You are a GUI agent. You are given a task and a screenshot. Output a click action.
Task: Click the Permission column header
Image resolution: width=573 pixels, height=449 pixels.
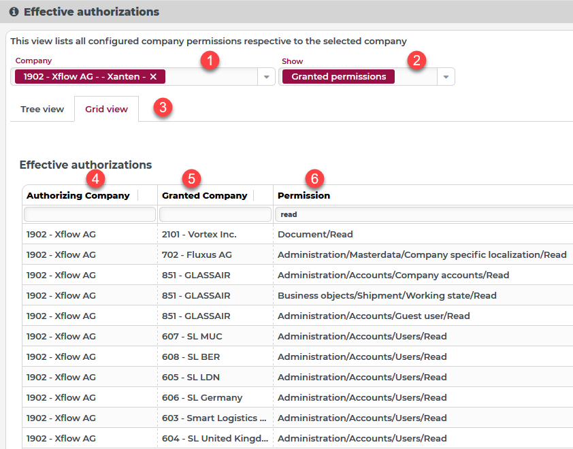(304, 195)
